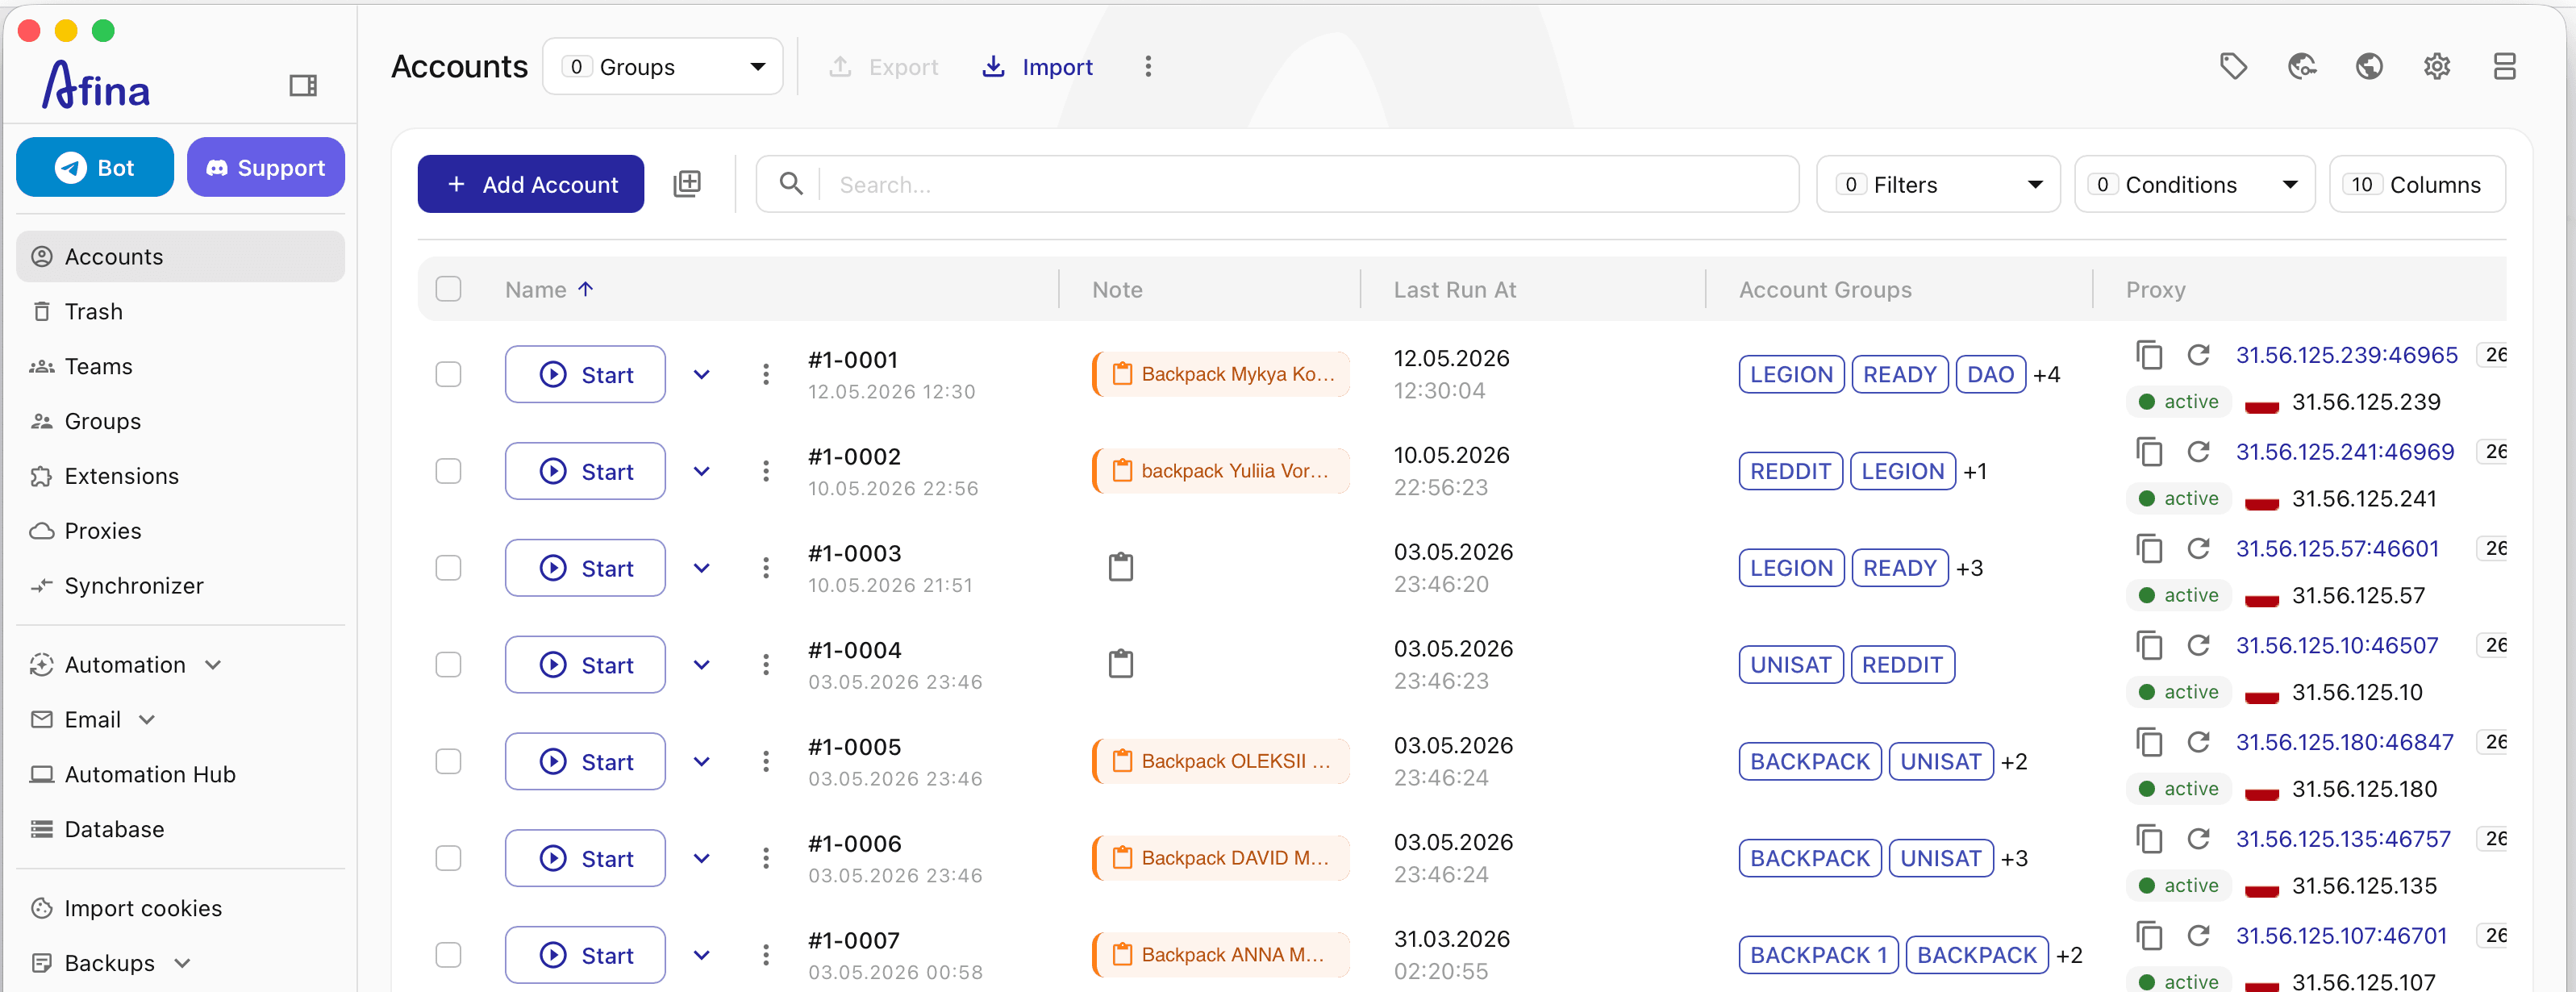The width and height of the screenshot is (2576, 992).
Task: Open Database in sidebar
Action: [180, 829]
